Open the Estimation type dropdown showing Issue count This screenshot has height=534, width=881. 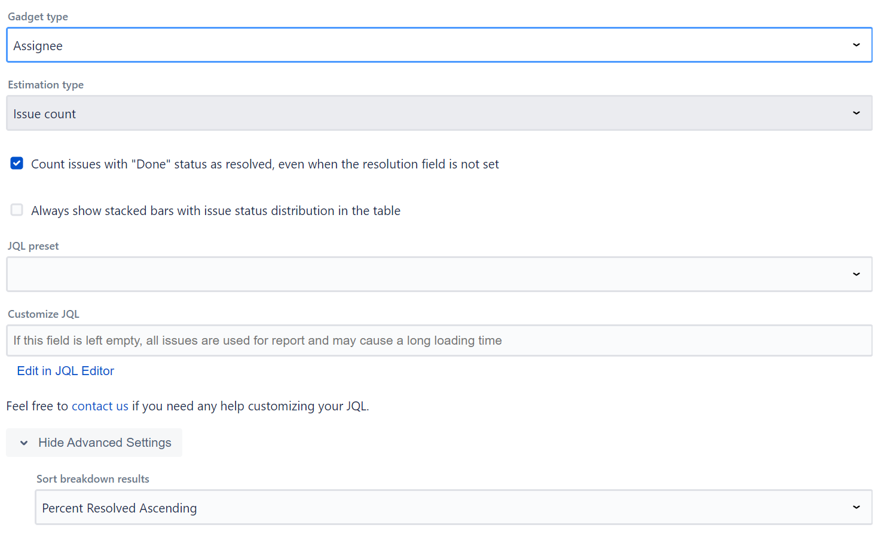tap(418, 113)
